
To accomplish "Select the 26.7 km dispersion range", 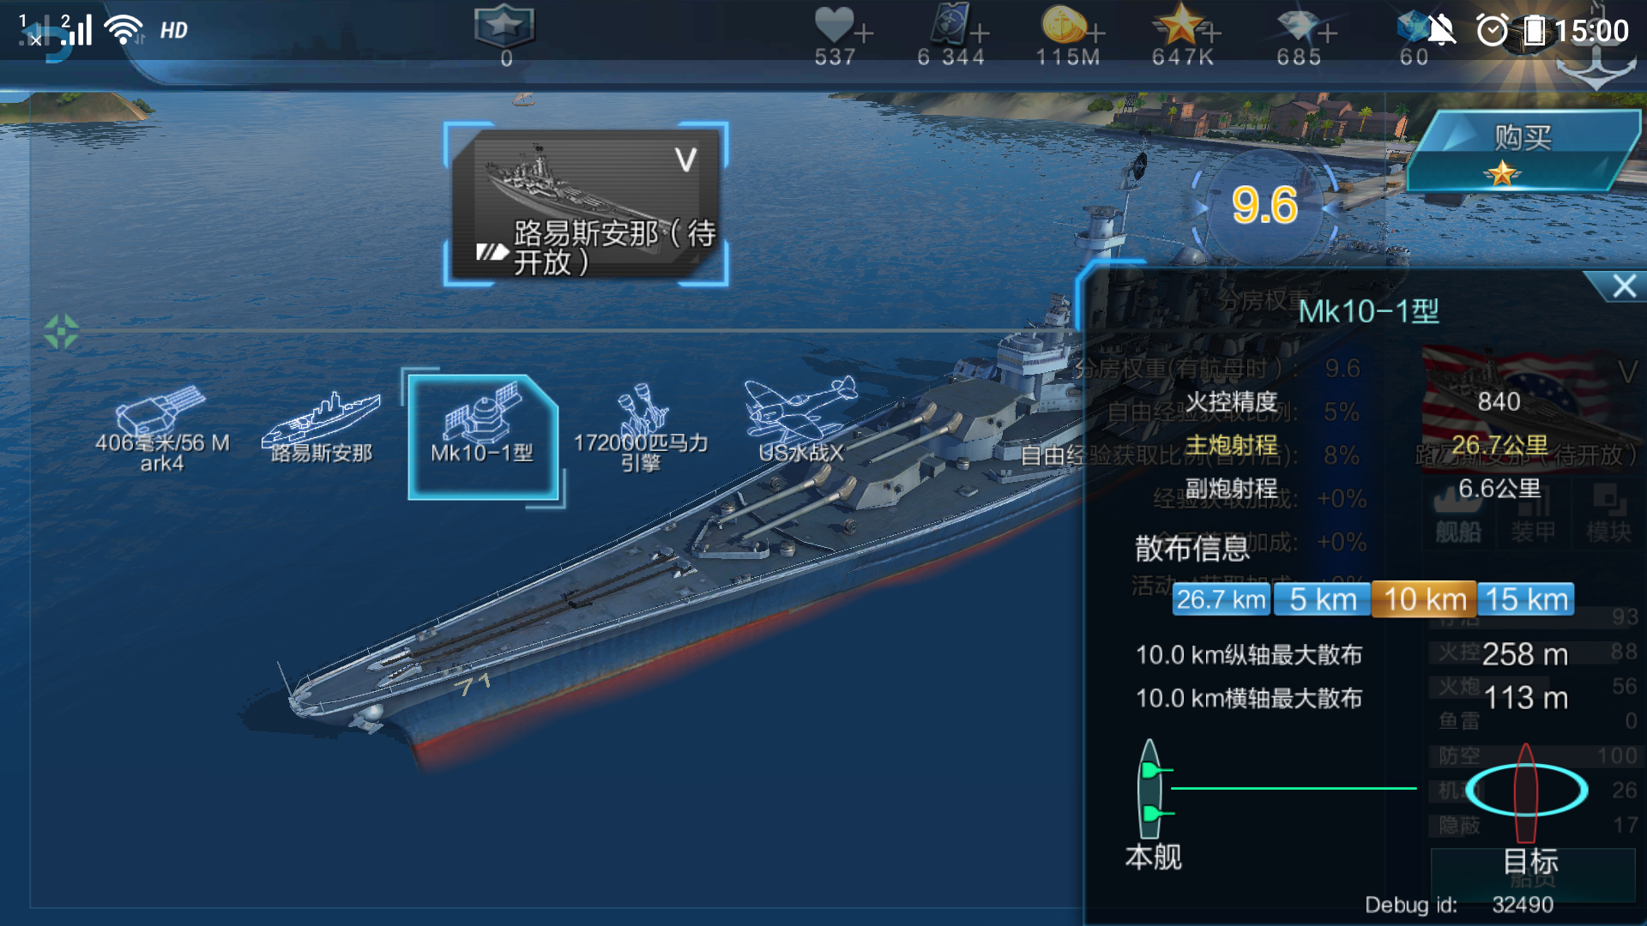I will 1221,599.
